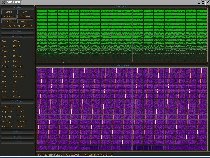Click inside the green time domain plot grid
The width and height of the screenshot is (210, 158).
122,35
